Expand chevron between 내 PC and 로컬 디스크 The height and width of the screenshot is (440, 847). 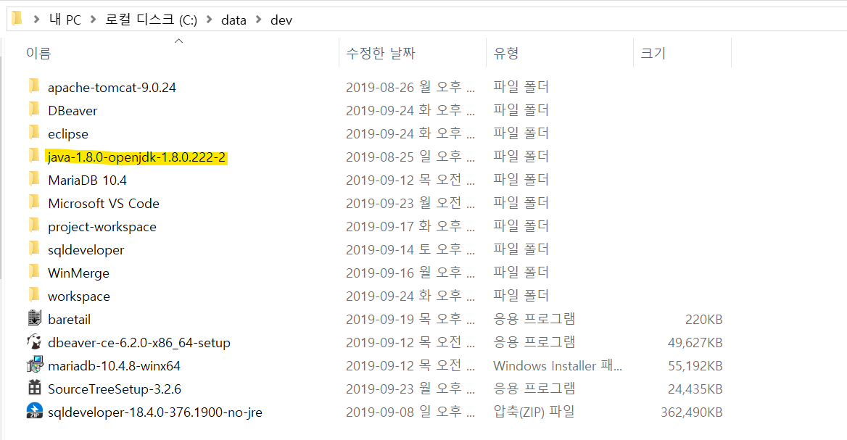(94, 20)
